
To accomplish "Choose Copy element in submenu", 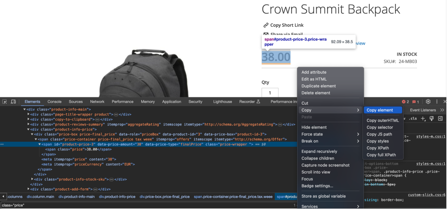I will pos(383,110).
